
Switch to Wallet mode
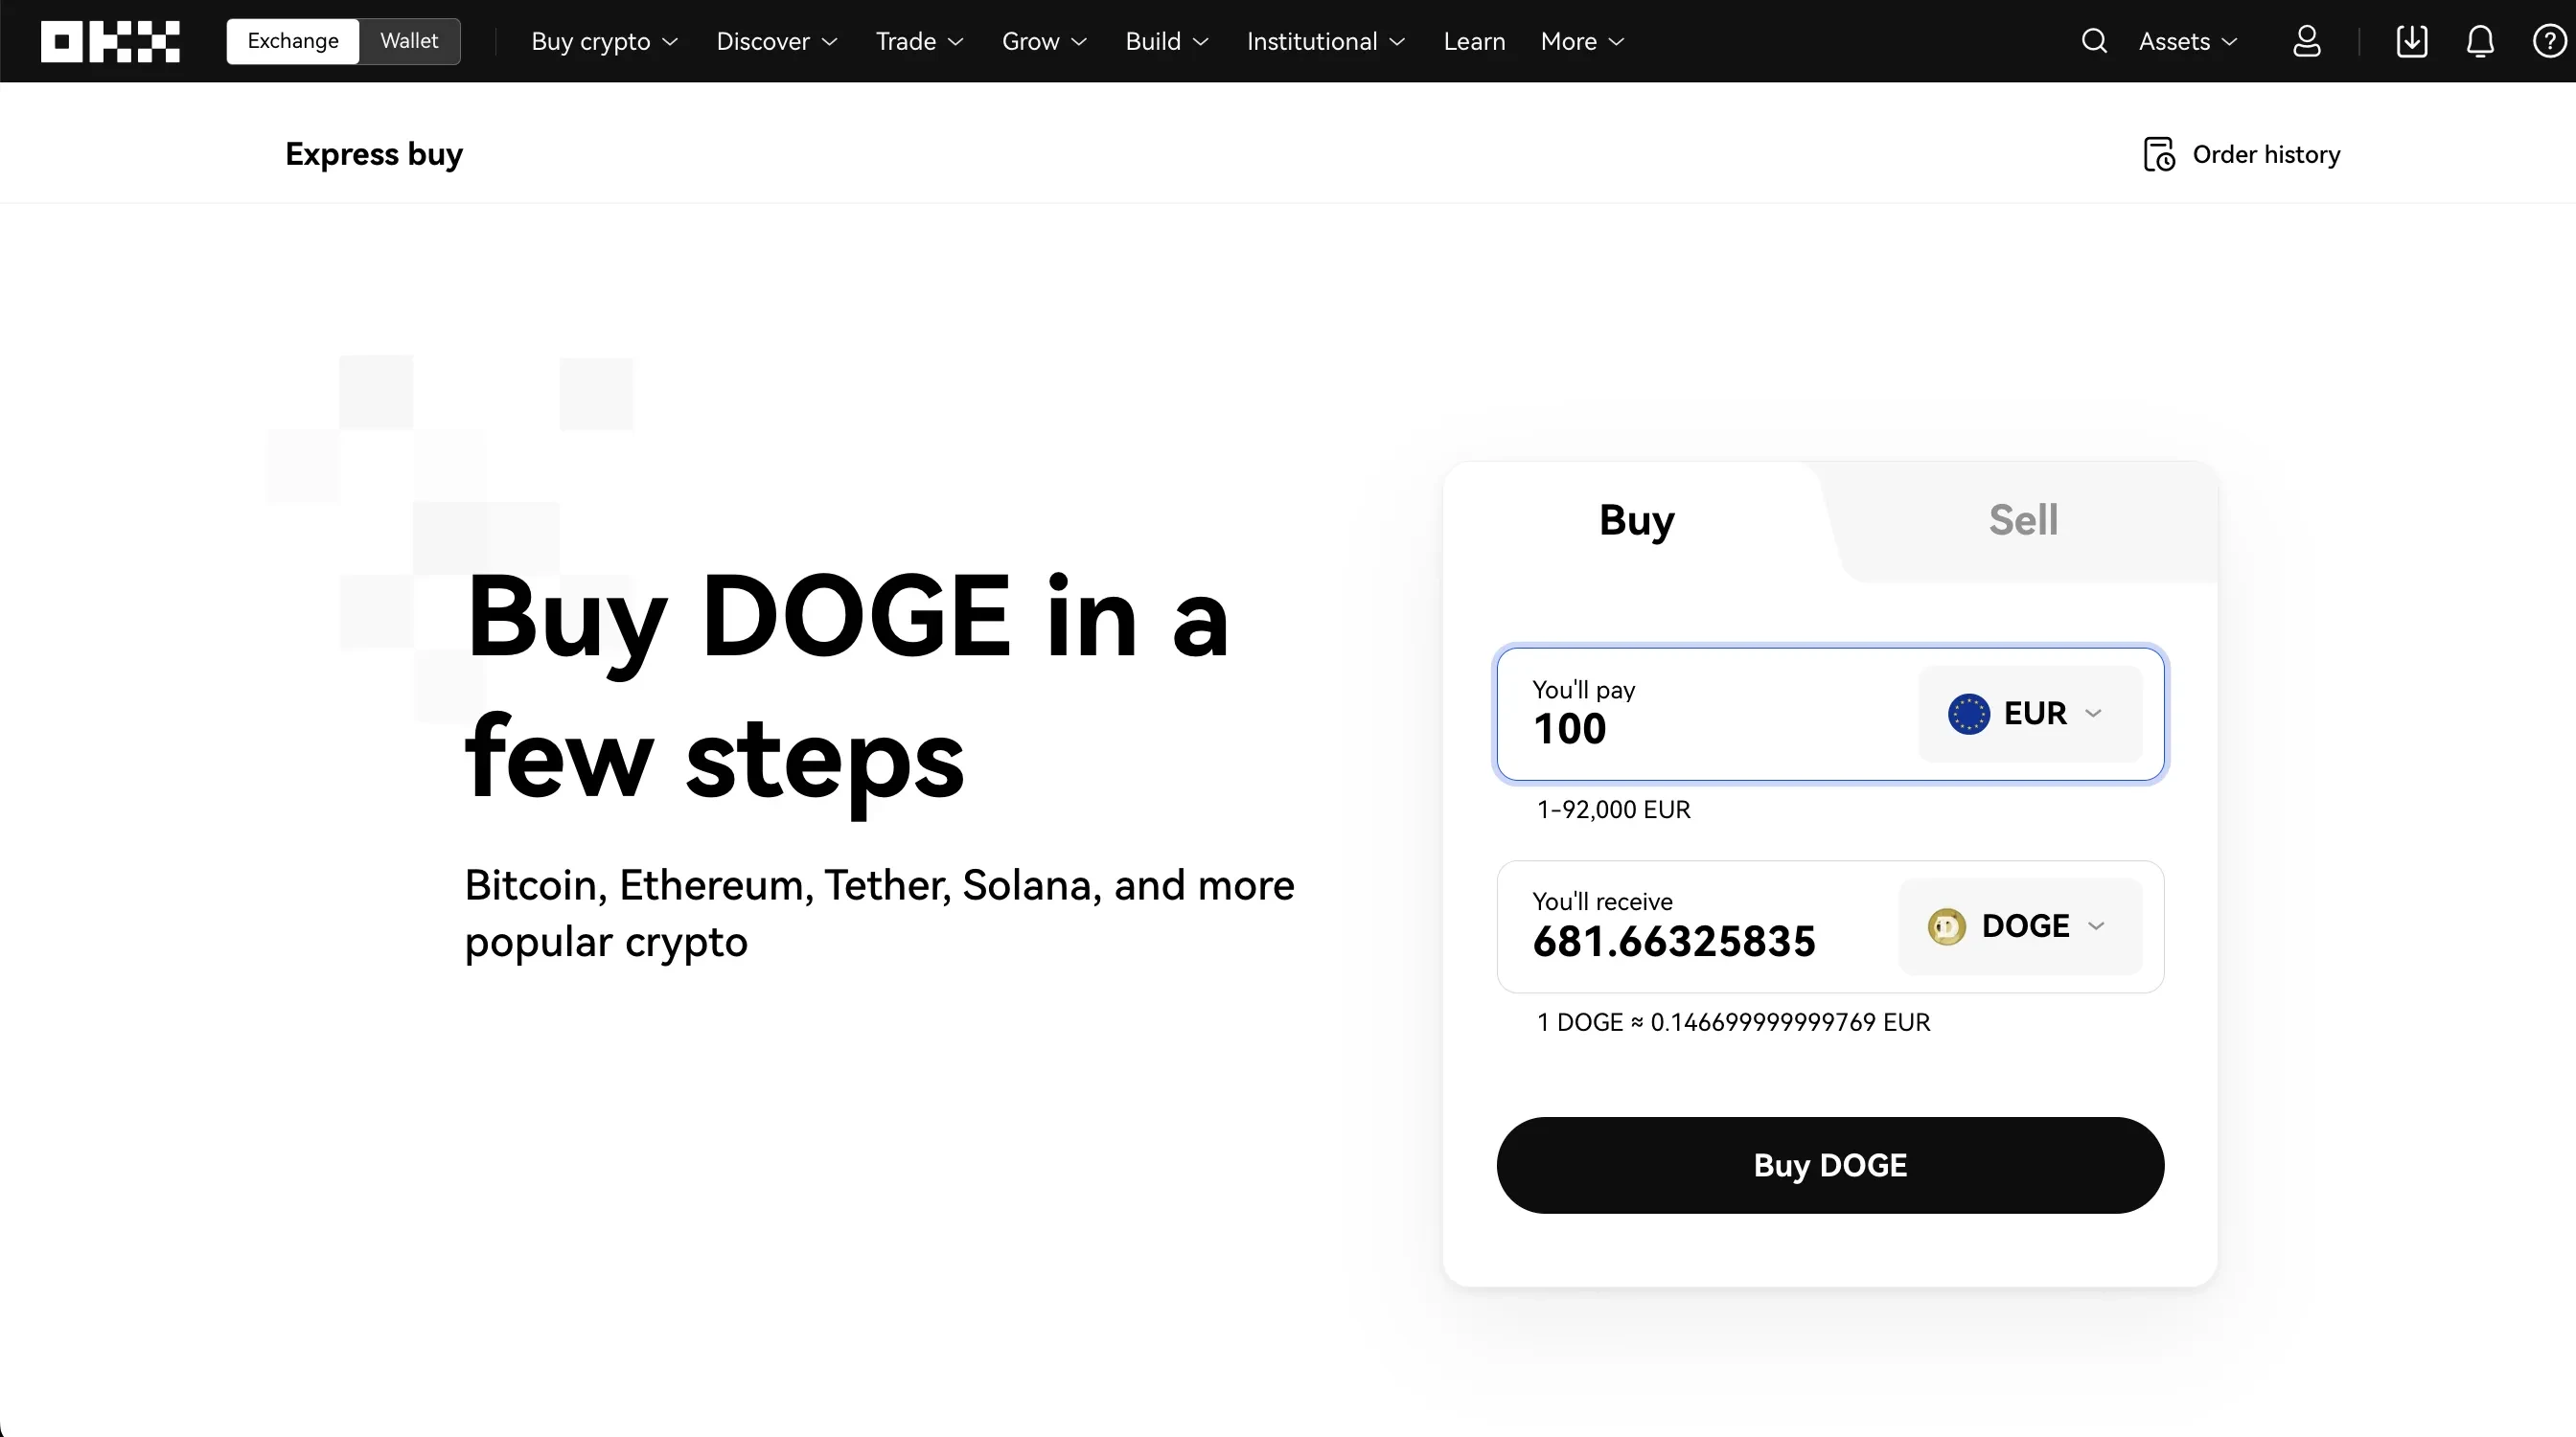click(x=409, y=41)
